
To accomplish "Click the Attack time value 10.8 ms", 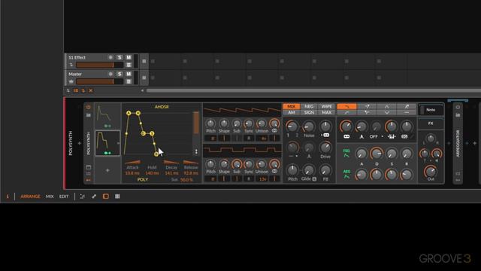I will 132,173.
